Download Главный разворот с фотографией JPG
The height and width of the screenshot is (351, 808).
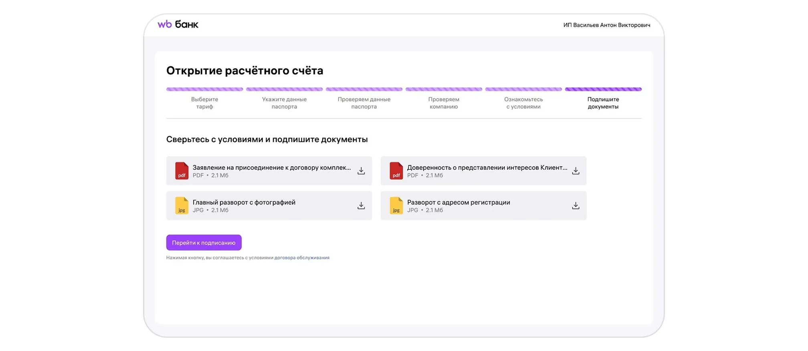tap(361, 206)
